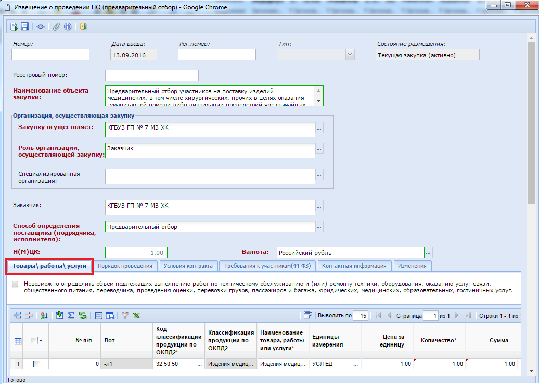Open the 'Изменения' tab

(x=412, y=266)
